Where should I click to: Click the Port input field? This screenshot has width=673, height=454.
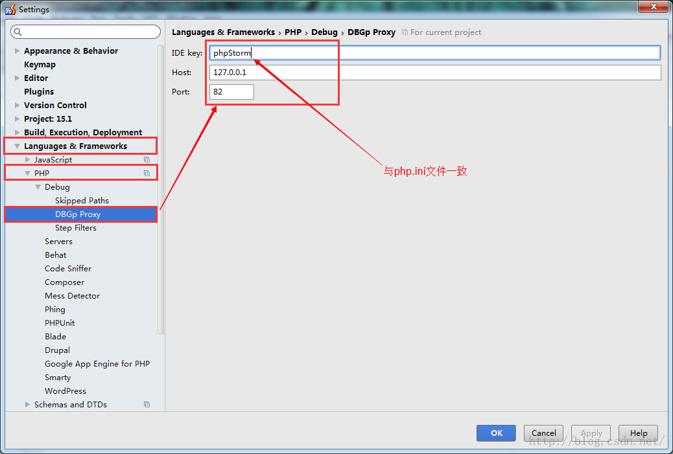pos(231,92)
